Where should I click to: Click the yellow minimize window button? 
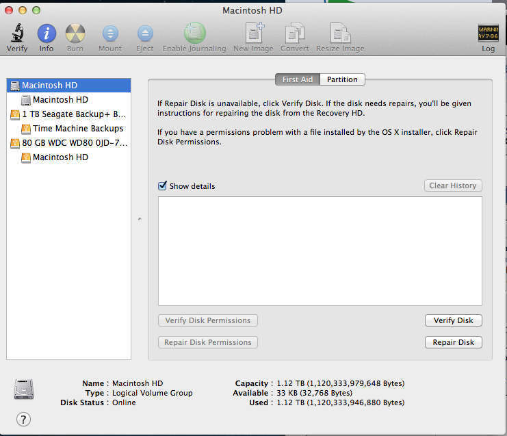(x=23, y=10)
